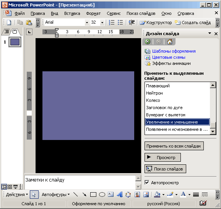This screenshot has height=209, width=221.
Task: Switch to normal view
Action: [x=4, y=187]
